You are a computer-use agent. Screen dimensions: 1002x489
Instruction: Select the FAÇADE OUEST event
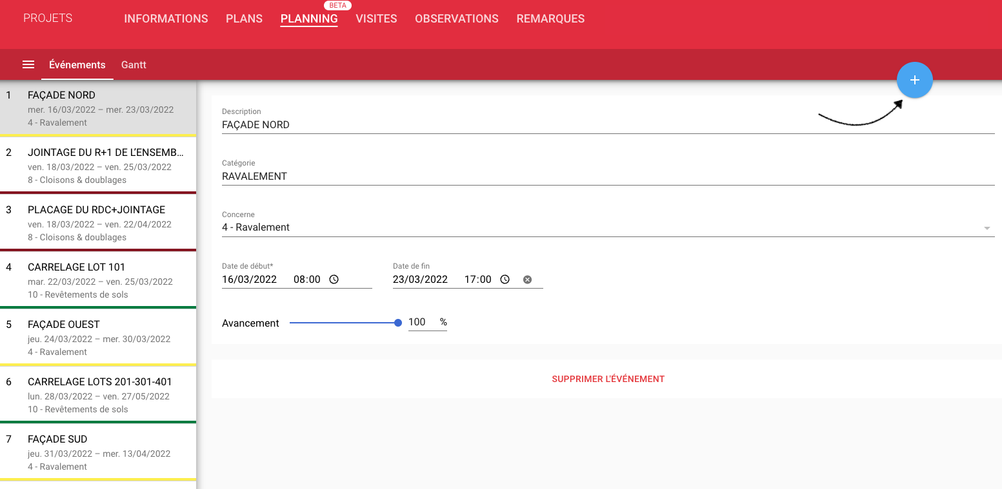(98, 338)
